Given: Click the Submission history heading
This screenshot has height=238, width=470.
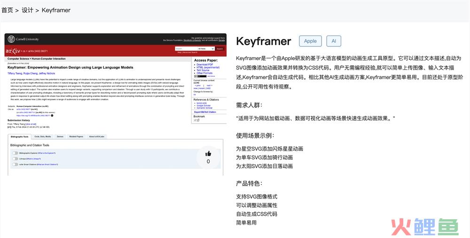Looking at the screenshot, I should [x=19, y=120].
